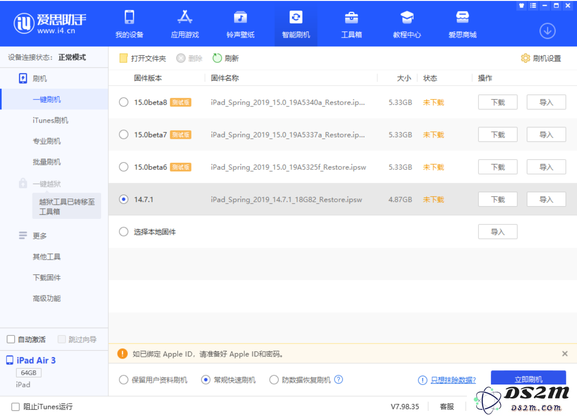
Task: Click the 刷新 refresh icon
Action: (x=217, y=58)
